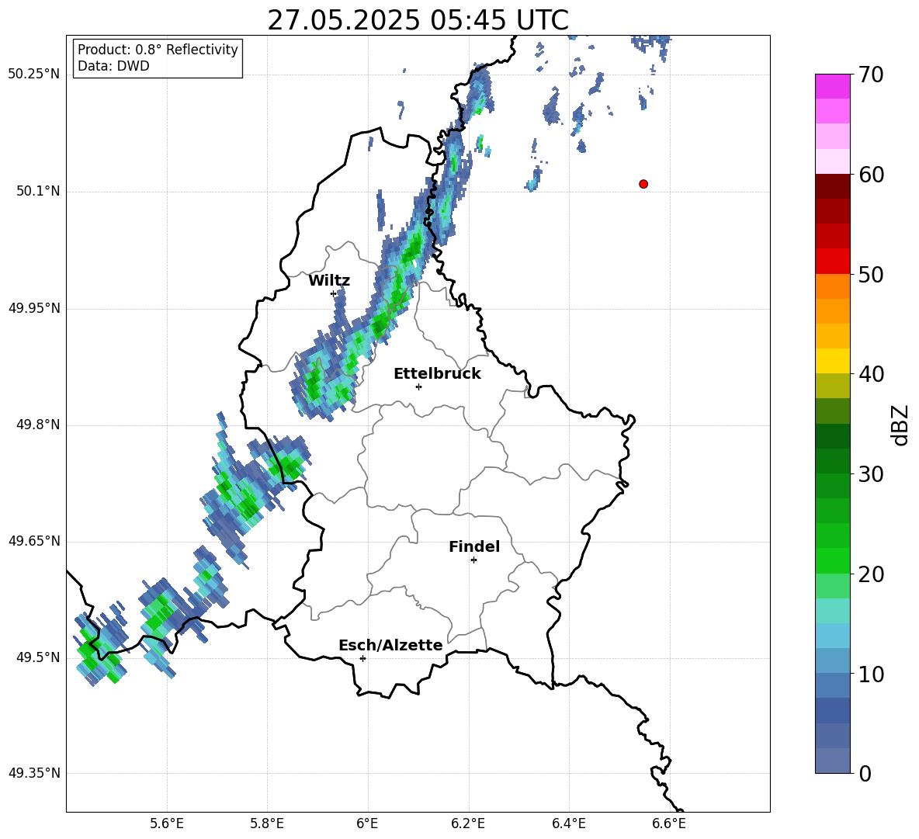This screenshot has height=839, width=919.
Task: Pick the yellow swatch just above 40 dBZ
Action: [x=832, y=361]
